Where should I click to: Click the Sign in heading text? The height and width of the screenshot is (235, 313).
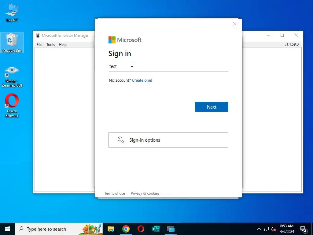[120, 54]
